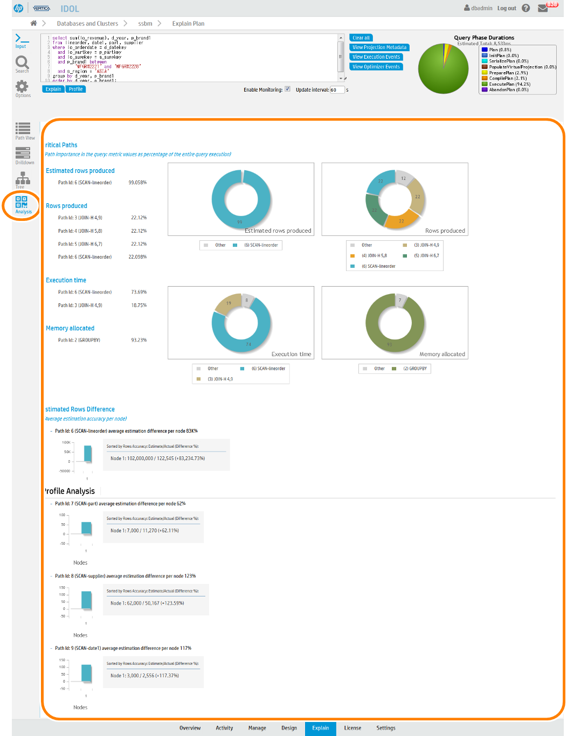567x736 pixels.
Task: Collapse Path Id: 7 SCAN-part section
Action: tap(51, 504)
